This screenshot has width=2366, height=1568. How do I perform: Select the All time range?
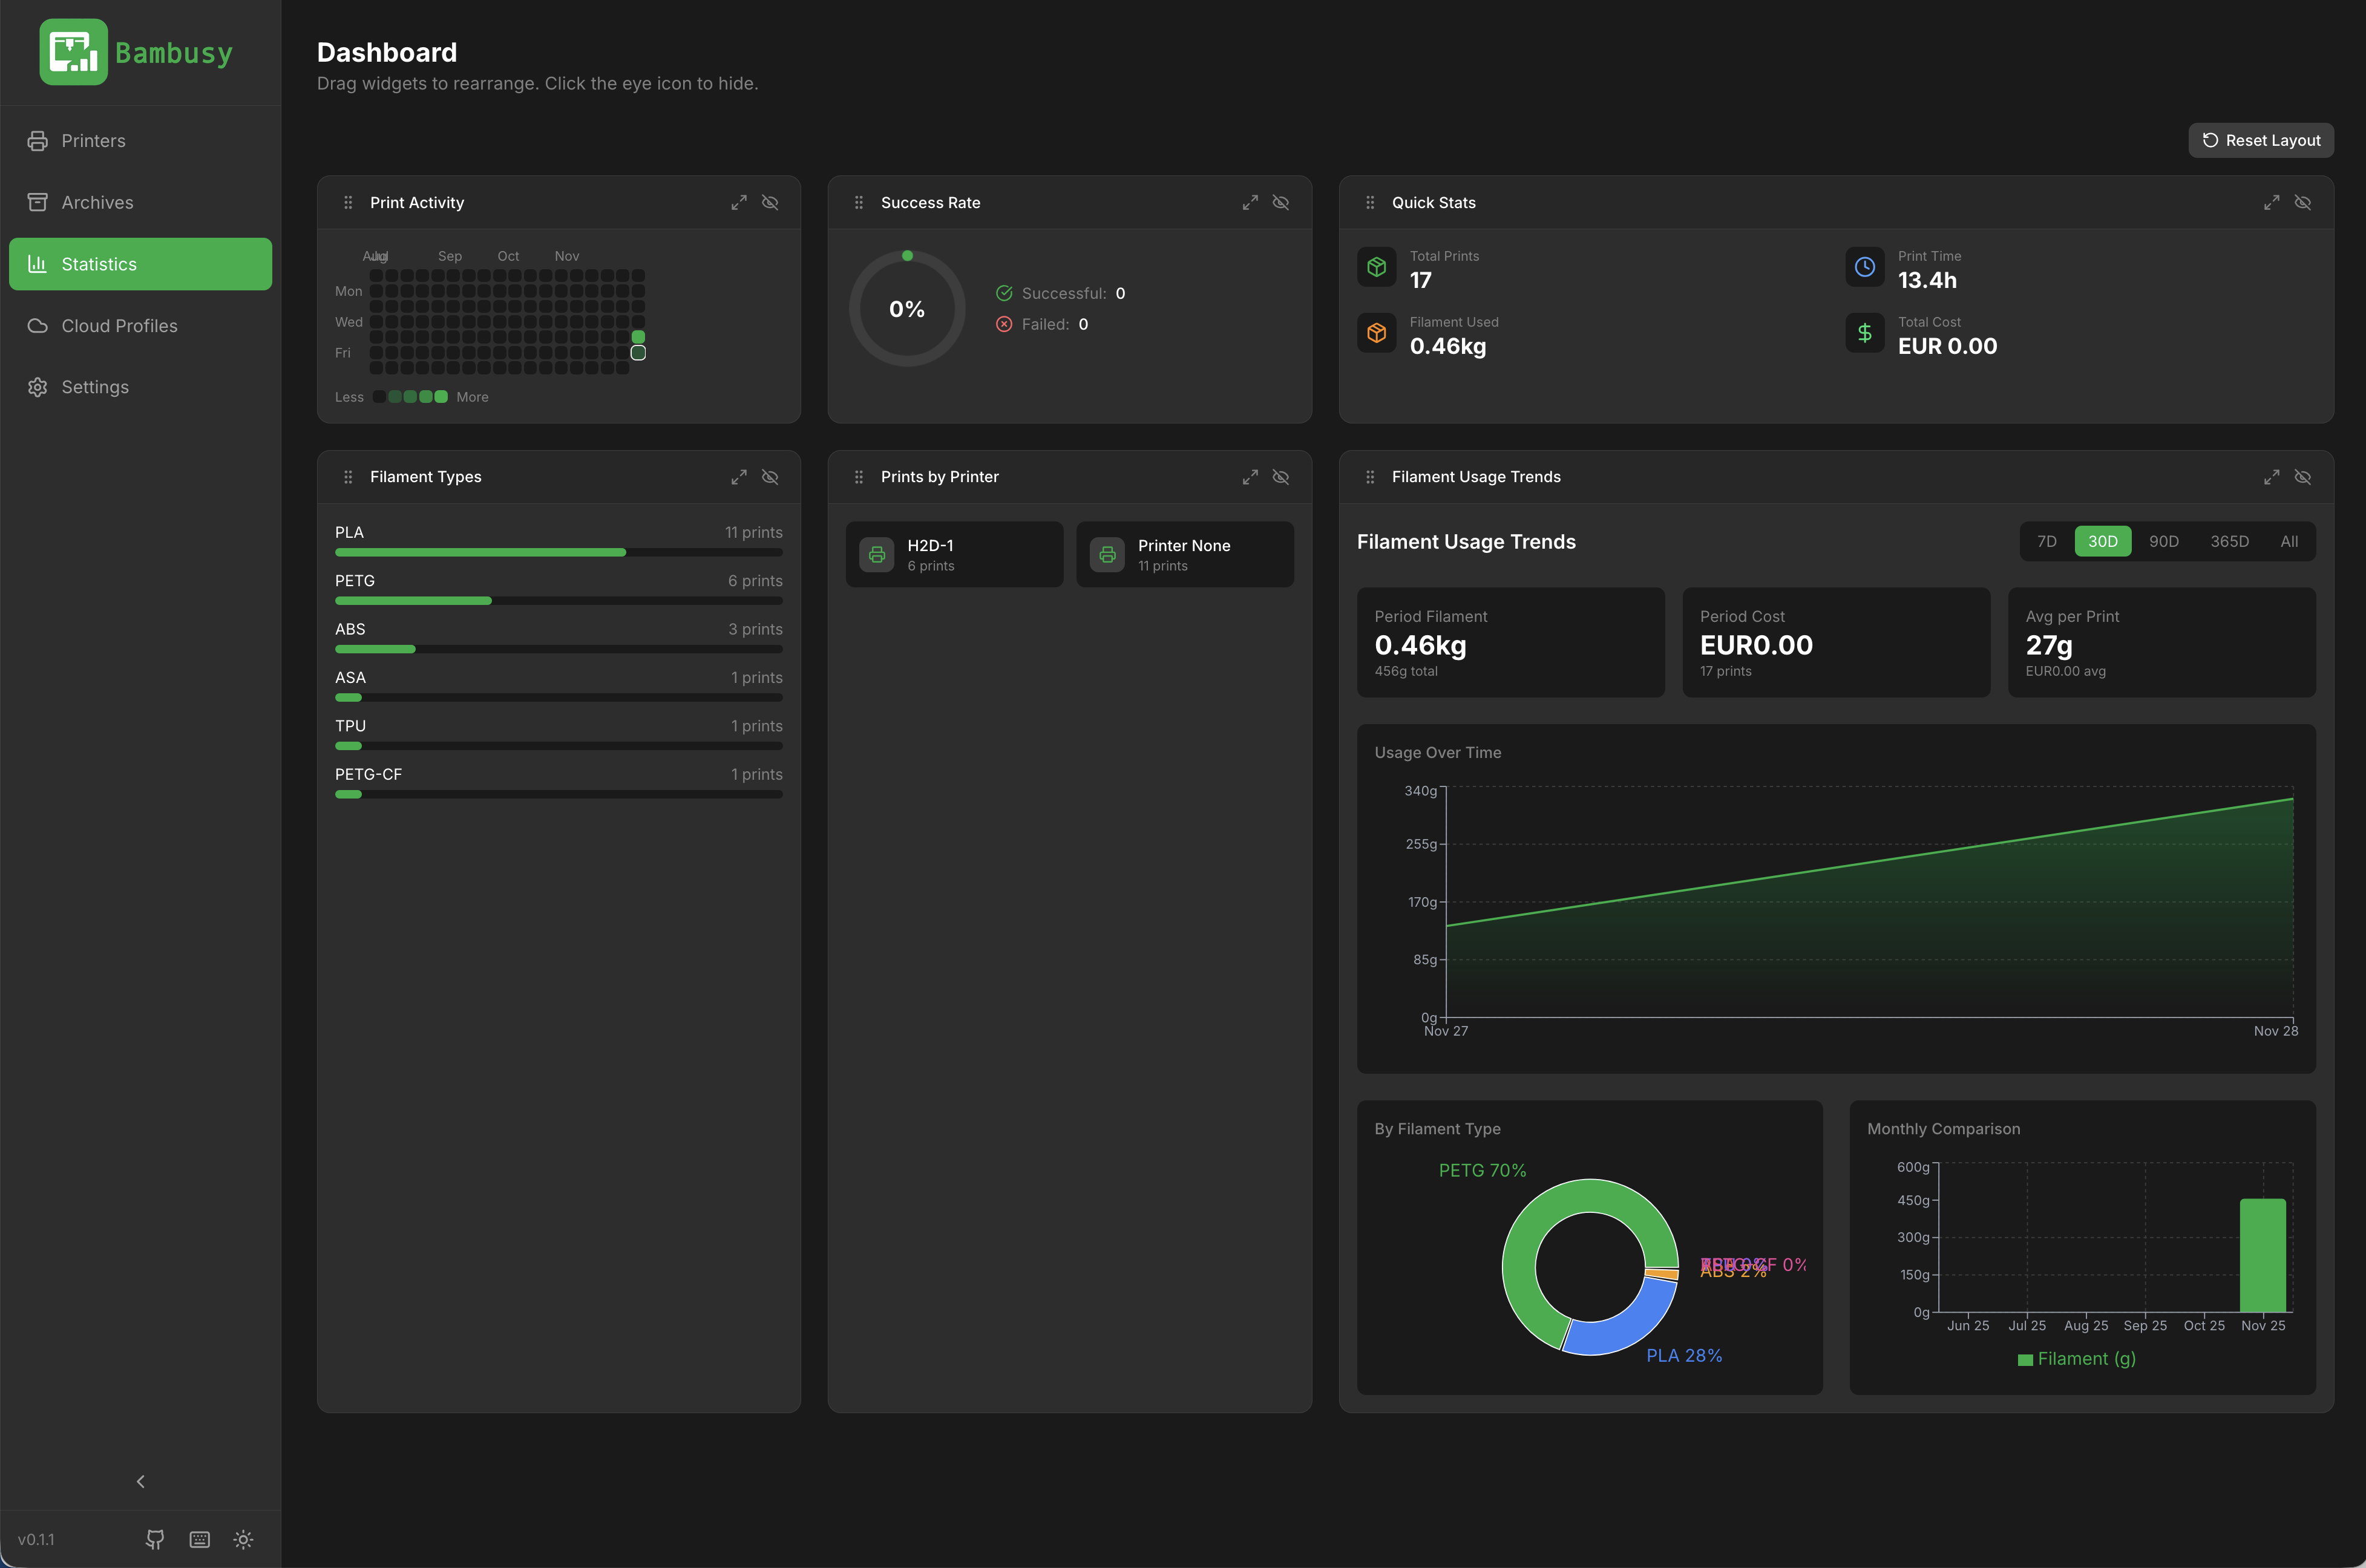click(x=2289, y=541)
